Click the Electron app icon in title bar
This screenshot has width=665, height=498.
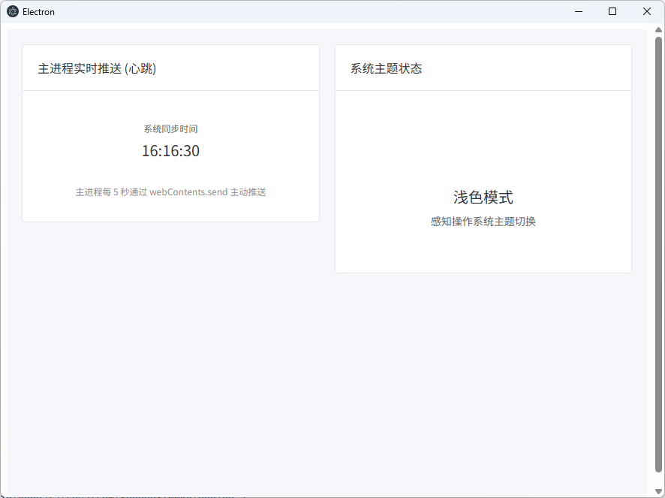[13, 12]
